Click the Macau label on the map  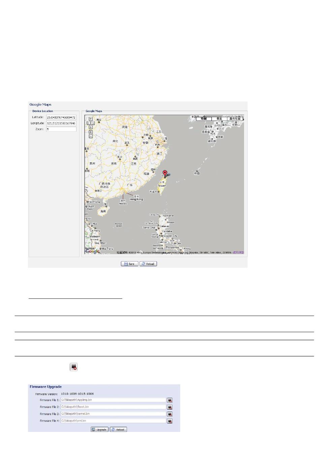pos(123,204)
